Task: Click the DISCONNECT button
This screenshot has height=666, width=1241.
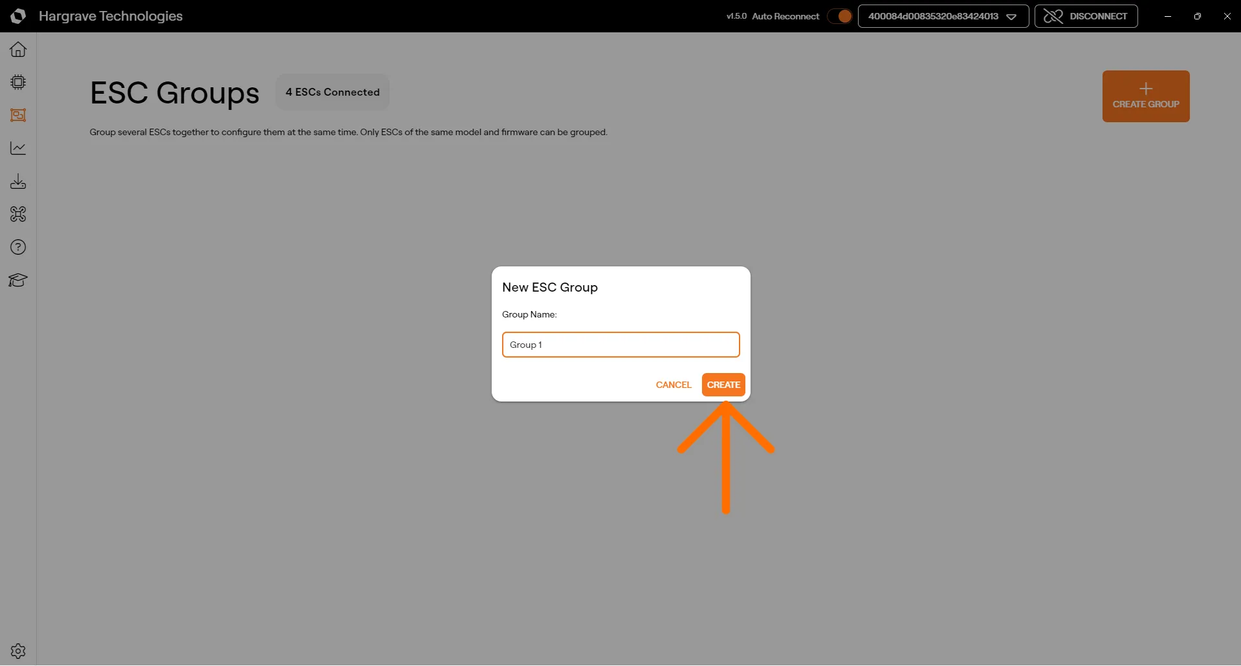Action: click(x=1086, y=16)
